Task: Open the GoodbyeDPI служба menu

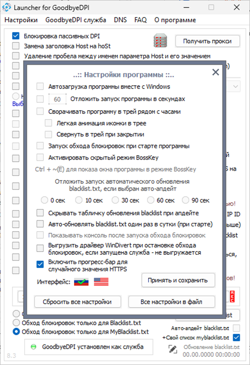Action: (x=76, y=20)
